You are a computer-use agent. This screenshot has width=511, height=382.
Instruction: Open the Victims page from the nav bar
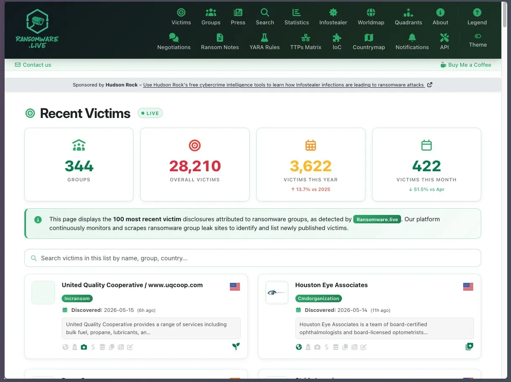(181, 17)
